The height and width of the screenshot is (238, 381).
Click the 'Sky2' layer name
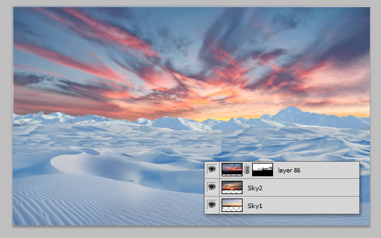[x=255, y=188]
